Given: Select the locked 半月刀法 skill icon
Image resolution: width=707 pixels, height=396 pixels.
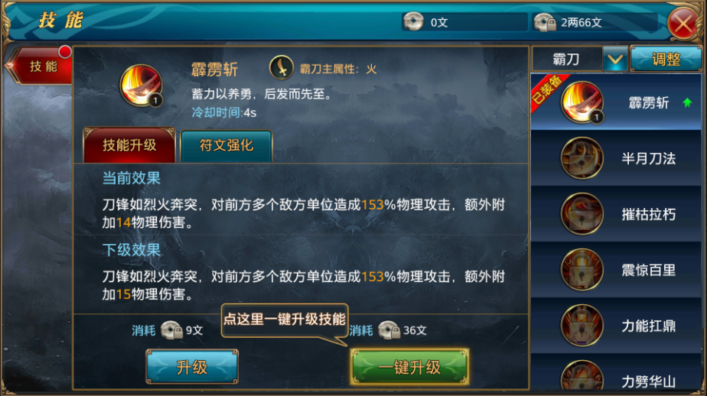Looking at the screenshot, I should tap(582, 158).
